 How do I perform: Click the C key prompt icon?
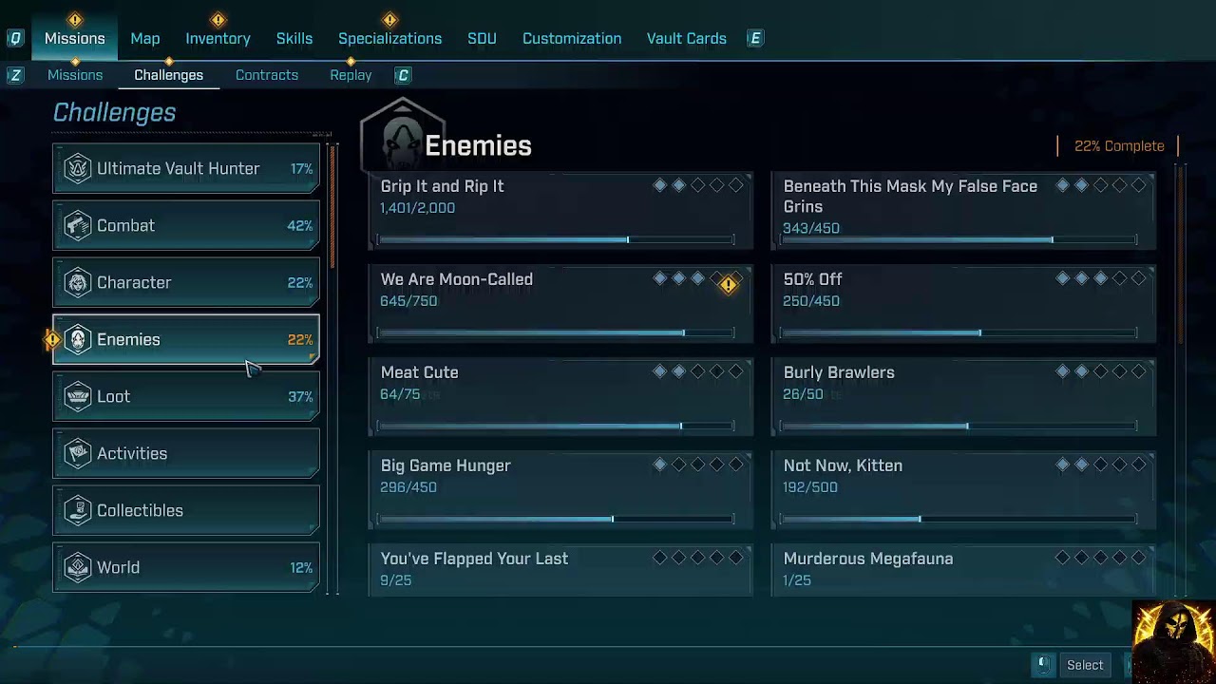[x=403, y=75]
